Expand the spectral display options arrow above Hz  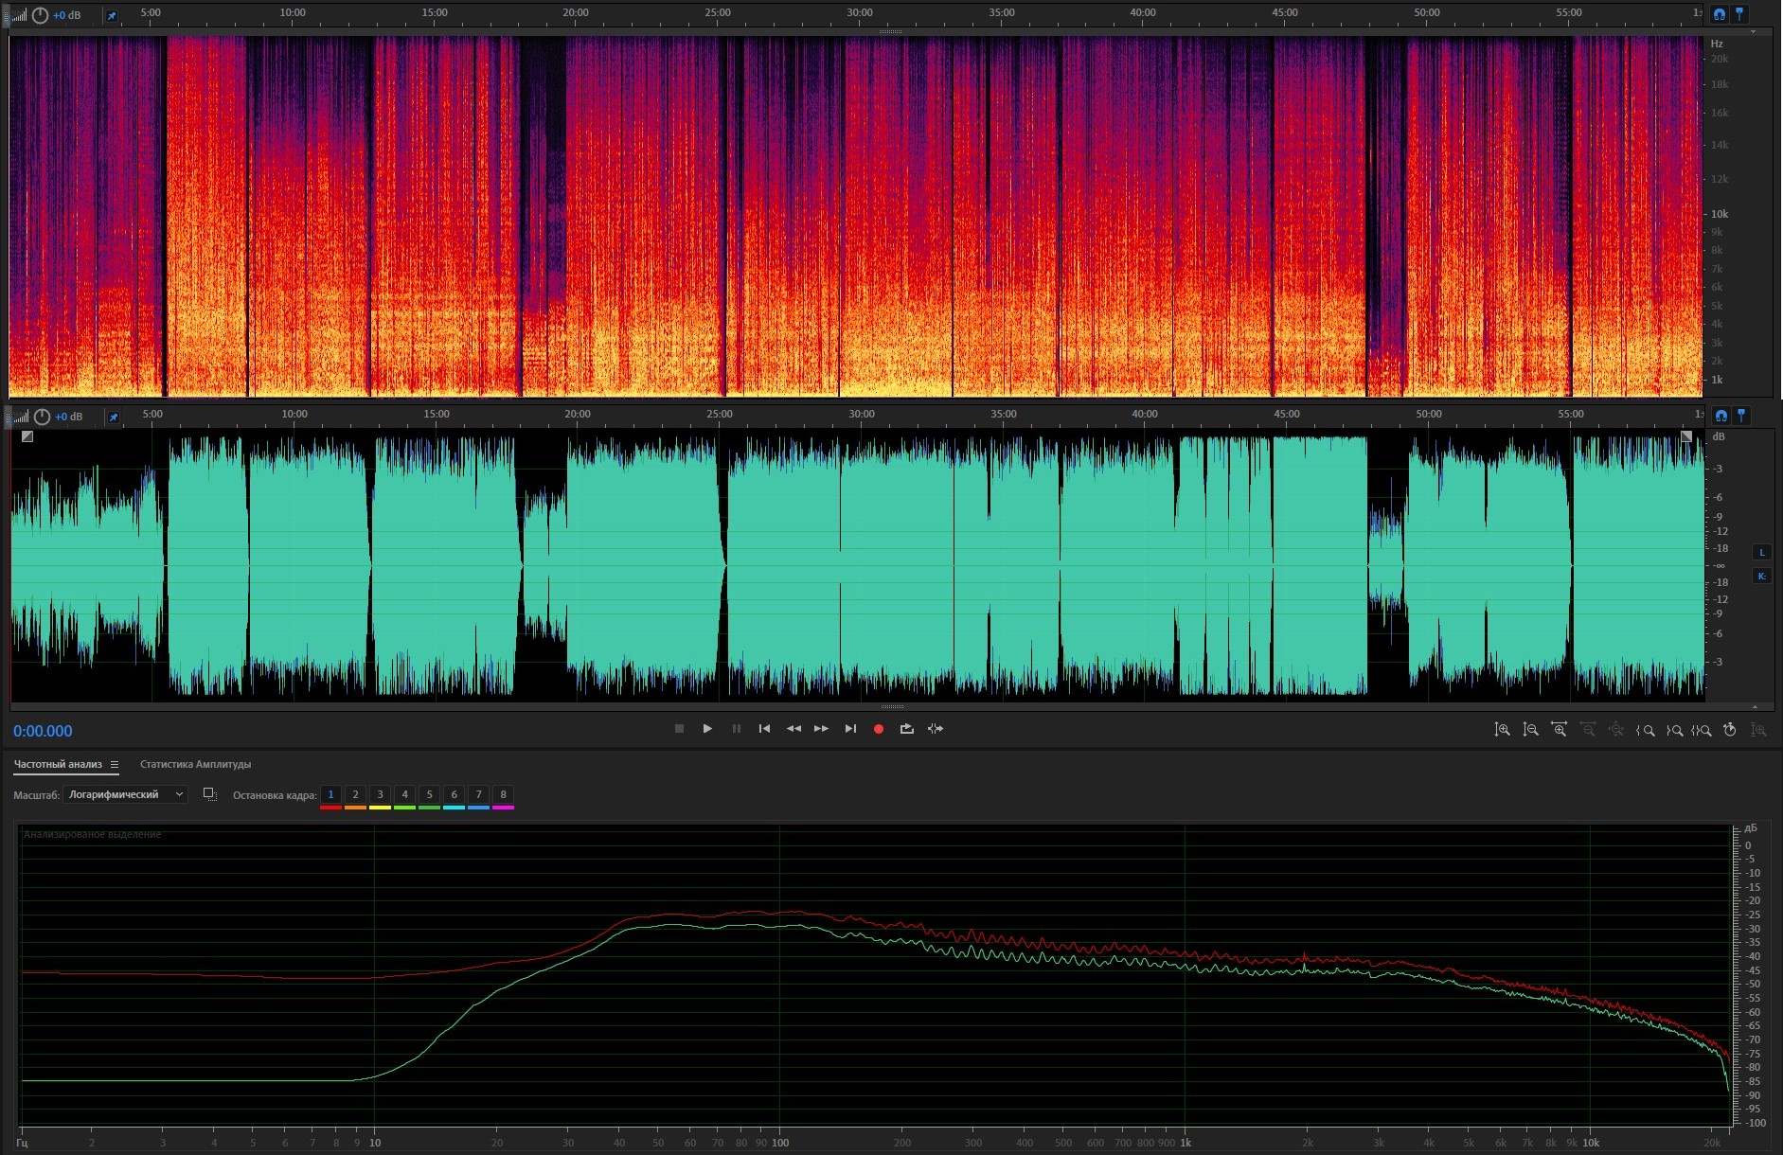[x=1753, y=32]
